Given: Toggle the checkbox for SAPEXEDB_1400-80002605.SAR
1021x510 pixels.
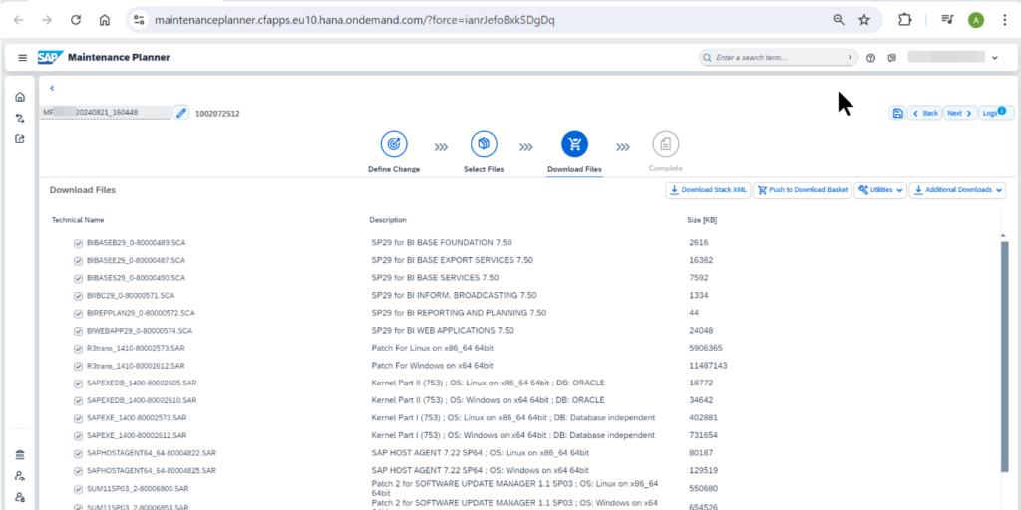Looking at the screenshot, I should tap(78, 383).
